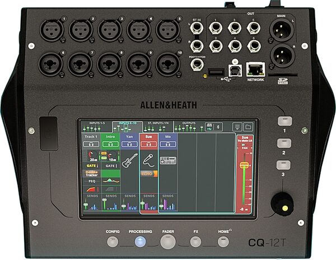Tap the Bluetooth icon on touchscreen
The width and height of the screenshot is (336, 260).
[x=218, y=127]
